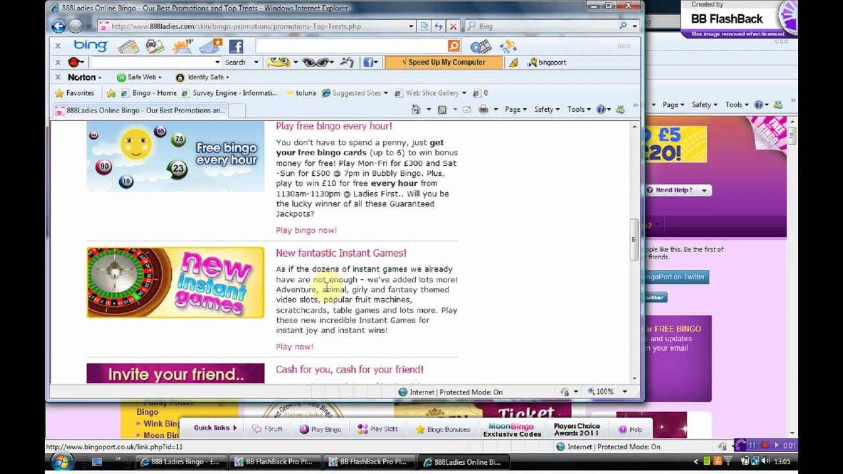
Task: Click Show Desktop icon in quick launch
Action: (97, 461)
